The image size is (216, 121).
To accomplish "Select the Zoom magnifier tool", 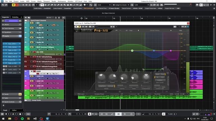I will point(64,5).
